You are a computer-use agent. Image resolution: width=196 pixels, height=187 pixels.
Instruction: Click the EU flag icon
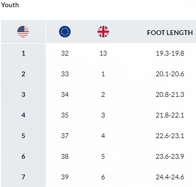(65, 32)
